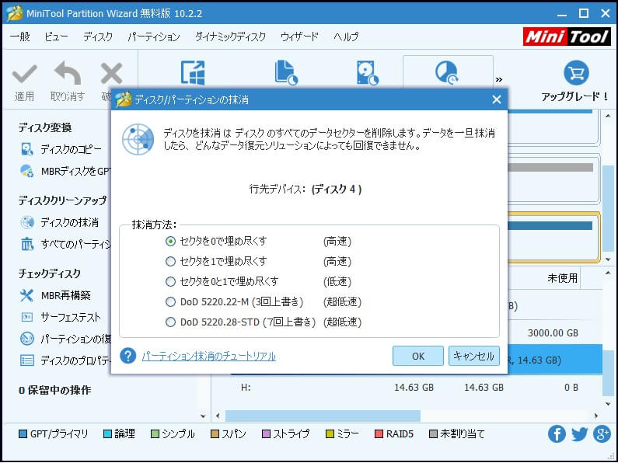Select MBR再構築 in sidebar
The width and height of the screenshot is (618, 463).
coord(55,295)
